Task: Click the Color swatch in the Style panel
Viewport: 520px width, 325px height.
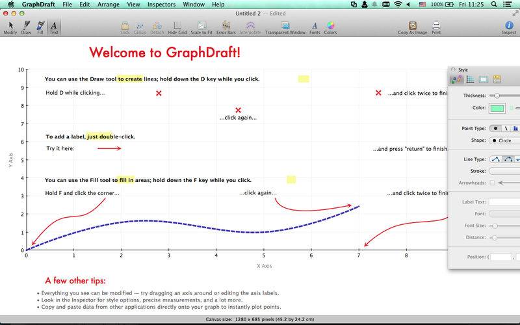Action: [x=497, y=108]
